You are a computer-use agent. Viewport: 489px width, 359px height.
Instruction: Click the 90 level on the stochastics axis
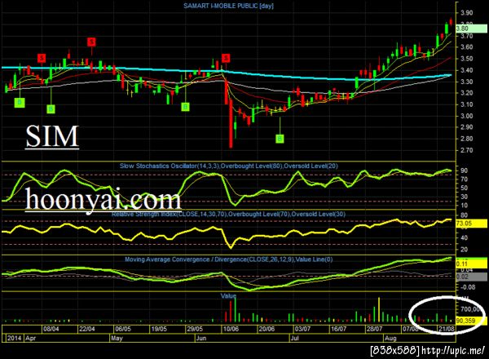464,171
